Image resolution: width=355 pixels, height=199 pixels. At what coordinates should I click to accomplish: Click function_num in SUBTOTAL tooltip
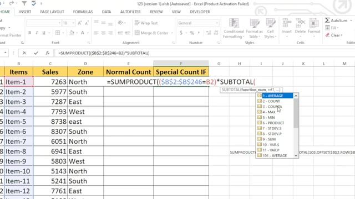[253, 90]
